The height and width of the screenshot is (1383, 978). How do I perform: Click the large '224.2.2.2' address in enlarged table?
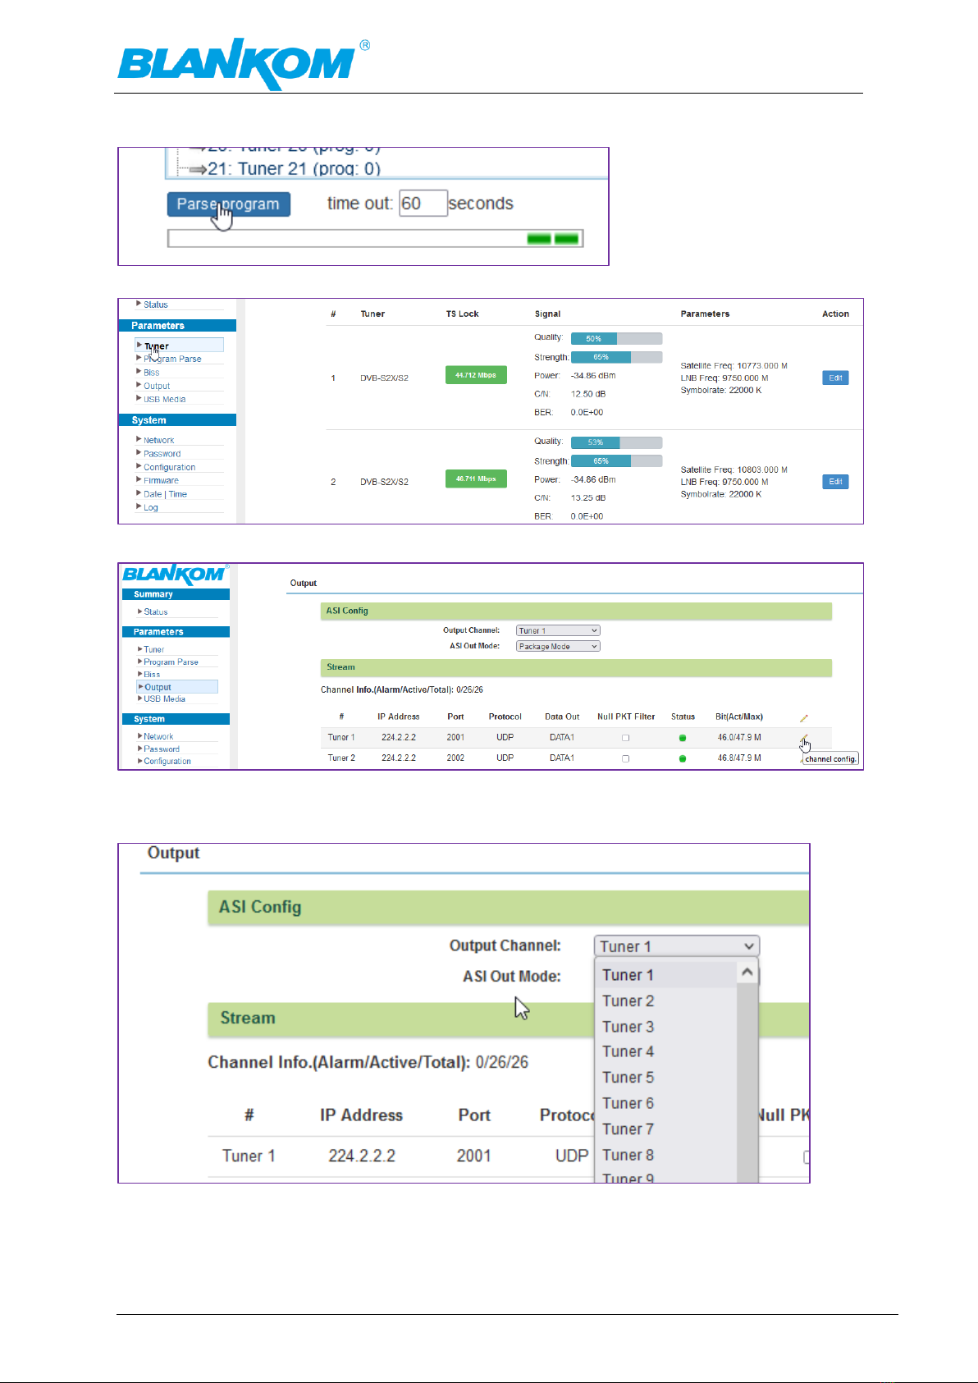(x=362, y=1156)
